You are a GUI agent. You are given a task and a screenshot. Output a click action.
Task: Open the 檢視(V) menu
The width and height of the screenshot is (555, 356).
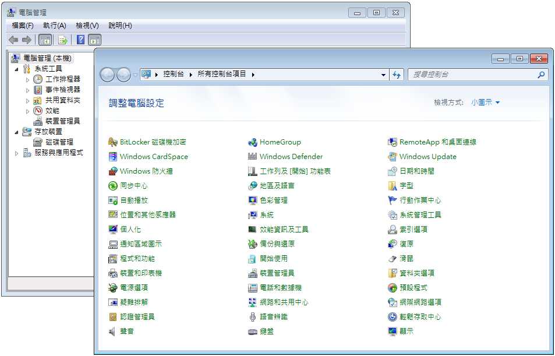pyautogui.click(x=87, y=26)
